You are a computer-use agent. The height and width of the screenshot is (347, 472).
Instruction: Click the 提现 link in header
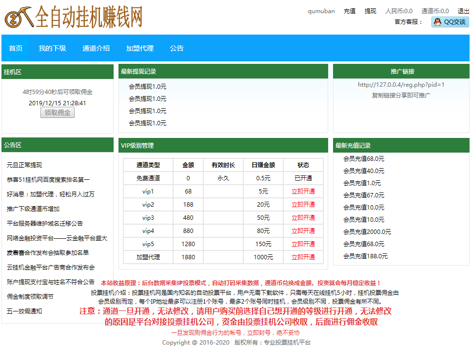[370, 11]
